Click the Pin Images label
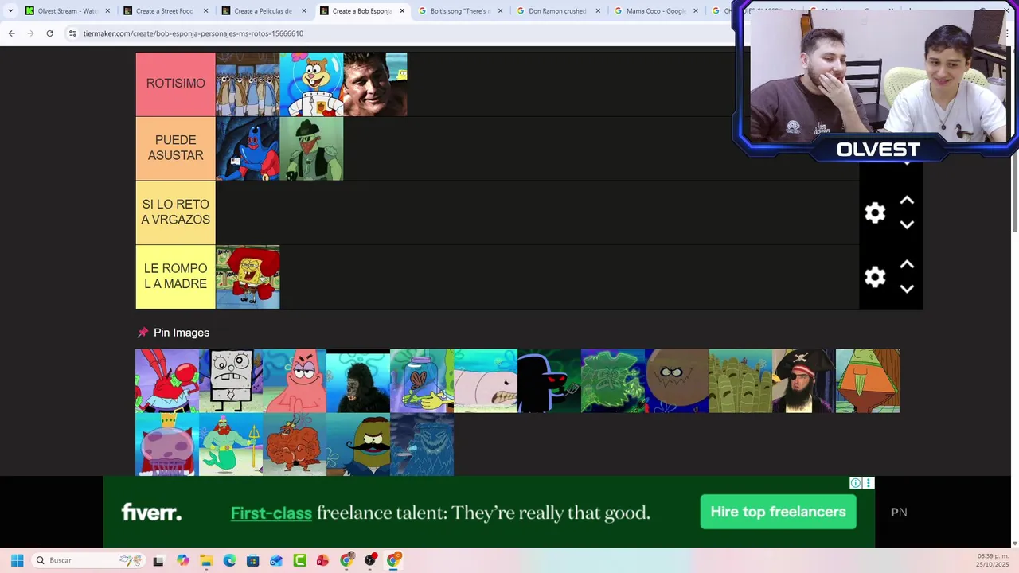 tap(182, 333)
